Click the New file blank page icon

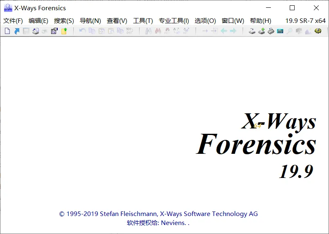(x=7, y=31)
